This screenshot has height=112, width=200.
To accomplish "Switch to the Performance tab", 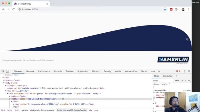I will (x=44, y=71).
